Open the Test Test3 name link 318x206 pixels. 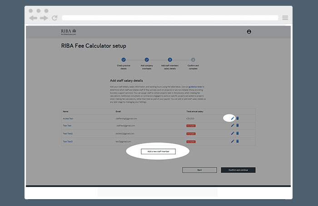(x=68, y=142)
